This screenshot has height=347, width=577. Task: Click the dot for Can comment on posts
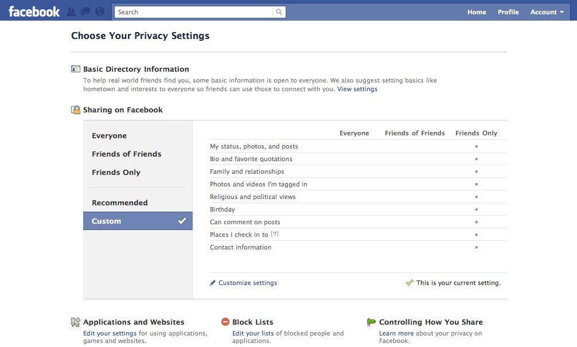click(x=476, y=222)
